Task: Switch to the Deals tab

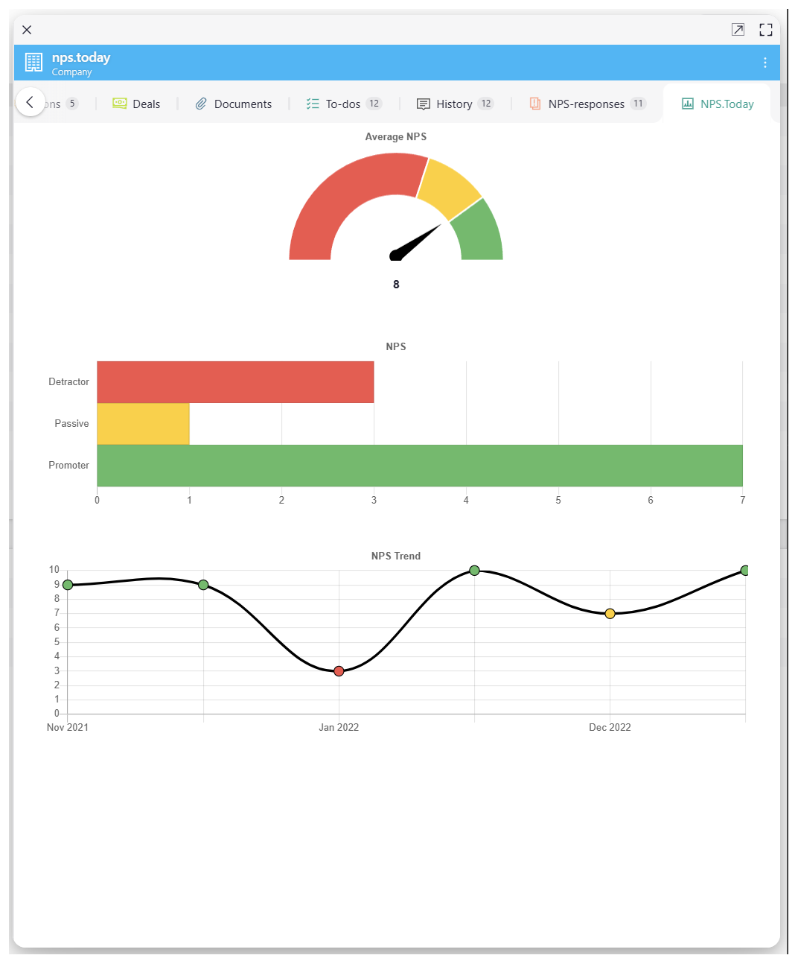Action: pyautogui.click(x=136, y=104)
